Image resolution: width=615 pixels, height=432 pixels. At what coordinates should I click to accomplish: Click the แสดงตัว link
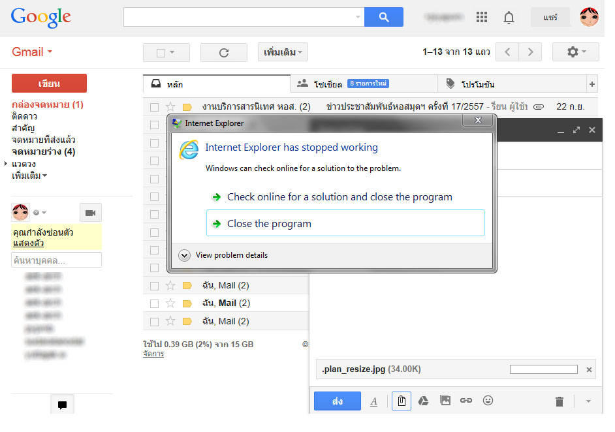click(28, 243)
